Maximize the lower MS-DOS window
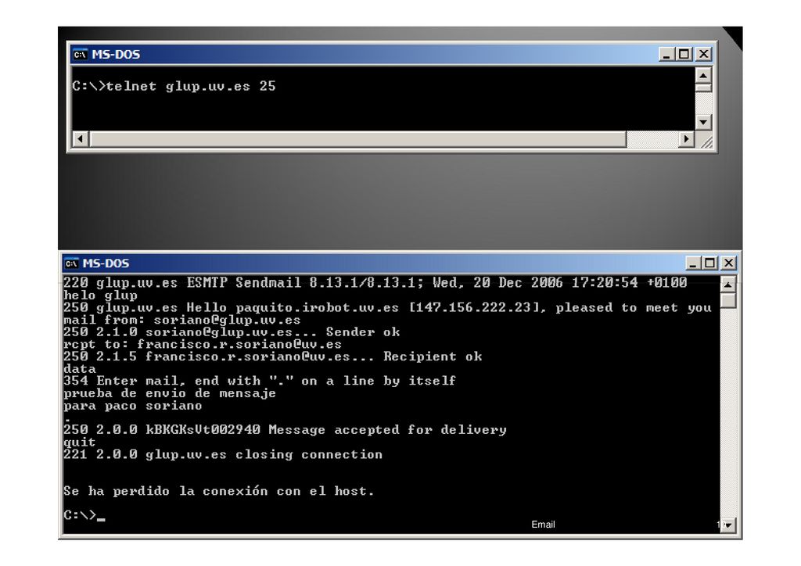801x566 pixels. pos(710,263)
